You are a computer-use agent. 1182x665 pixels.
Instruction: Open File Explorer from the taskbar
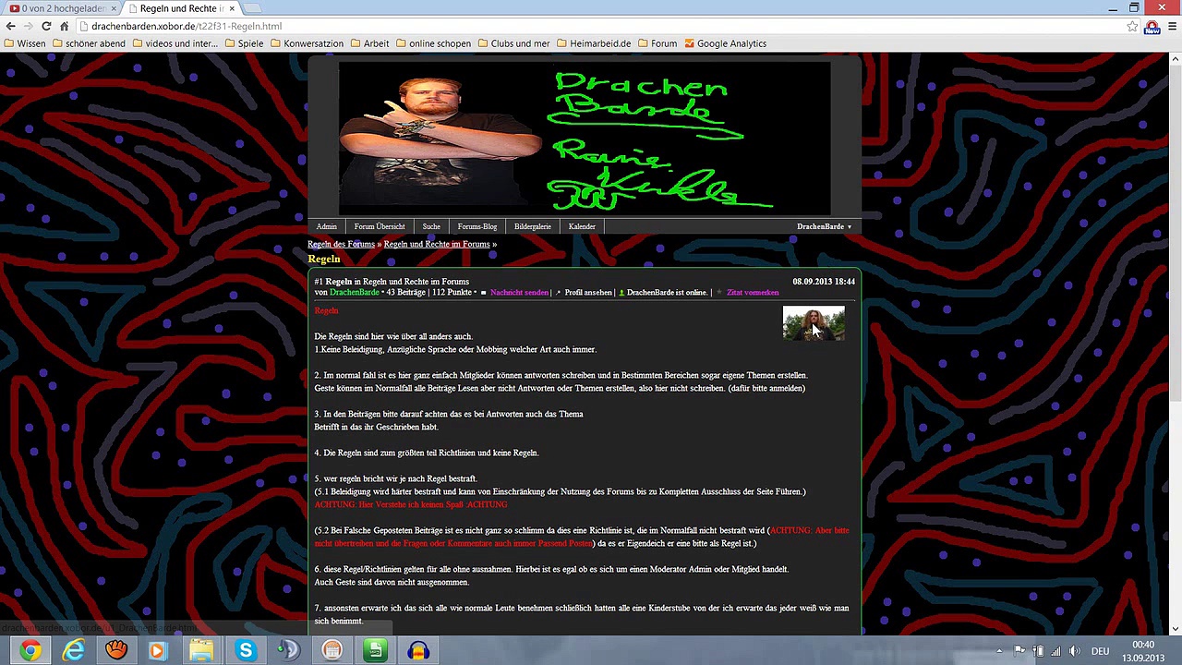click(x=201, y=651)
